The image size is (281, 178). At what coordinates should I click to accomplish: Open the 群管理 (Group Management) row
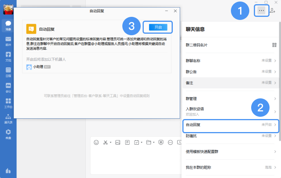(231, 99)
